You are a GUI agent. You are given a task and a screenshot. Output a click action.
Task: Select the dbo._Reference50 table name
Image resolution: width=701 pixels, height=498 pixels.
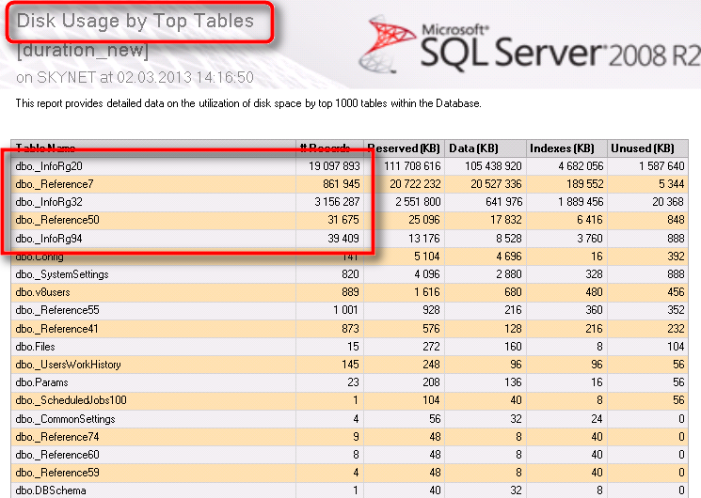[x=57, y=220]
